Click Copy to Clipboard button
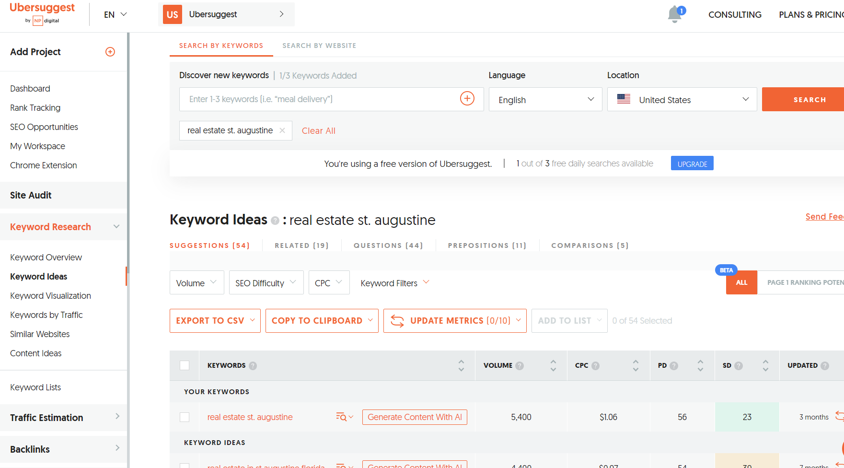This screenshot has width=844, height=468. click(322, 321)
